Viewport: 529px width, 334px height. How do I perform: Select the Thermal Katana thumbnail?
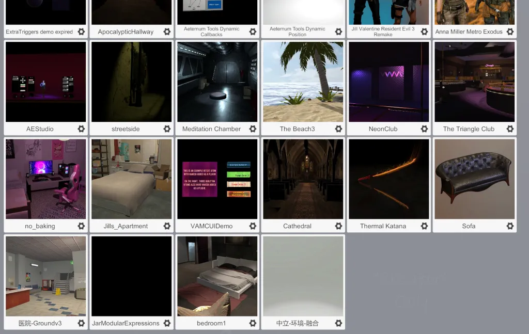389,179
